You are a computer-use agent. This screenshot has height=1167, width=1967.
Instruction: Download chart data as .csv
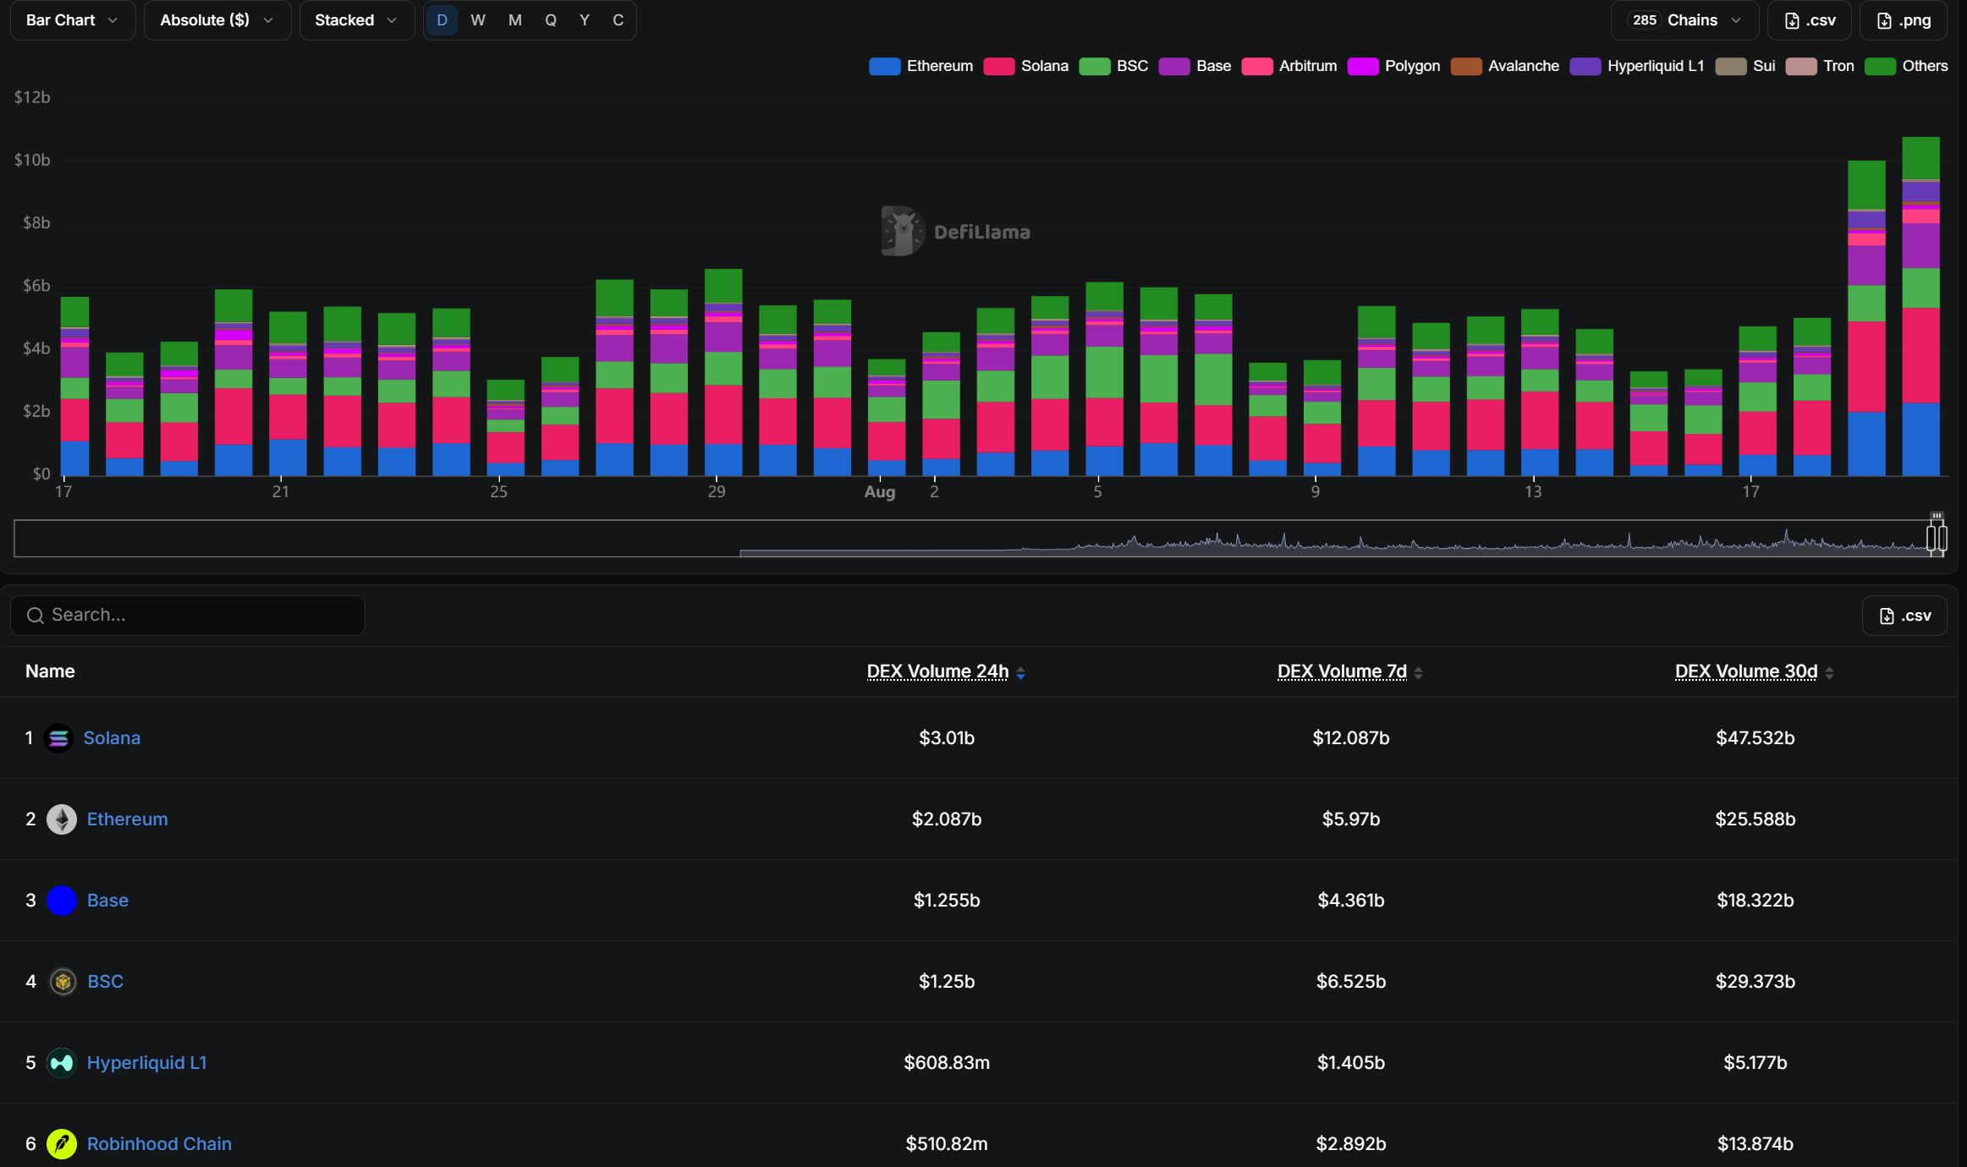1810,20
